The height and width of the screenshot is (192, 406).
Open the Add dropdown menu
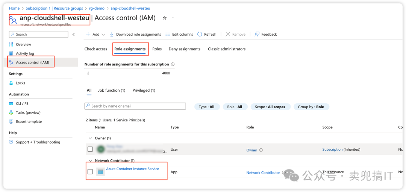[95, 35]
